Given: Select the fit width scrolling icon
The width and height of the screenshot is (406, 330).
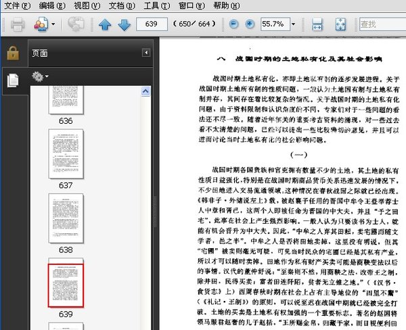Looking at the screenshot, I should click(x=317, y=24).
